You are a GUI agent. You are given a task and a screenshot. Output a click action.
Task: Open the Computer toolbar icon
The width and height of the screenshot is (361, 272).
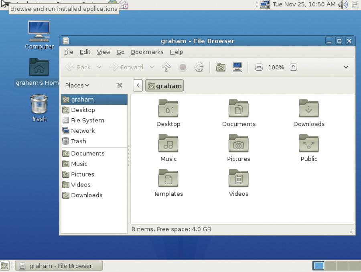[x=237, y=67]
